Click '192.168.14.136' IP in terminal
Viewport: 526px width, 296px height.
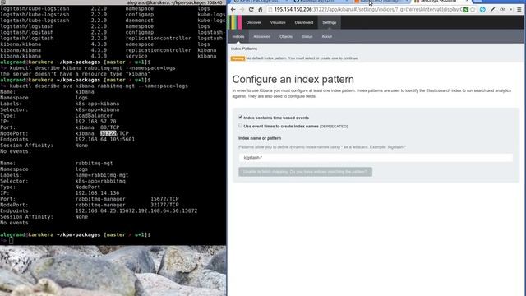pos(97,193)
